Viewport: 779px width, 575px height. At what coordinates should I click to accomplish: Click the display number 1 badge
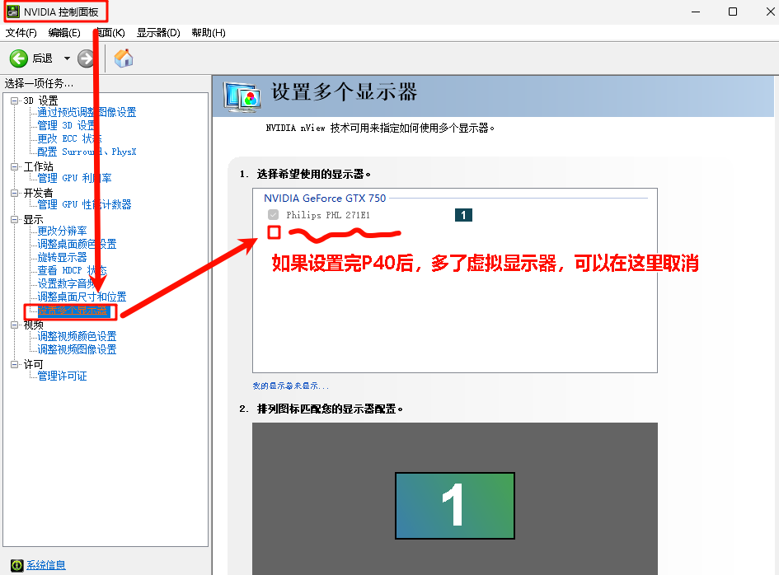click(x=463, y=215)
